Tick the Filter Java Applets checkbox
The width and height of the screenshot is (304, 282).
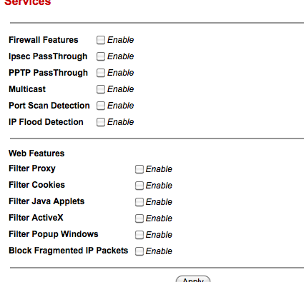pyautogui.click(x=139, y=202)
